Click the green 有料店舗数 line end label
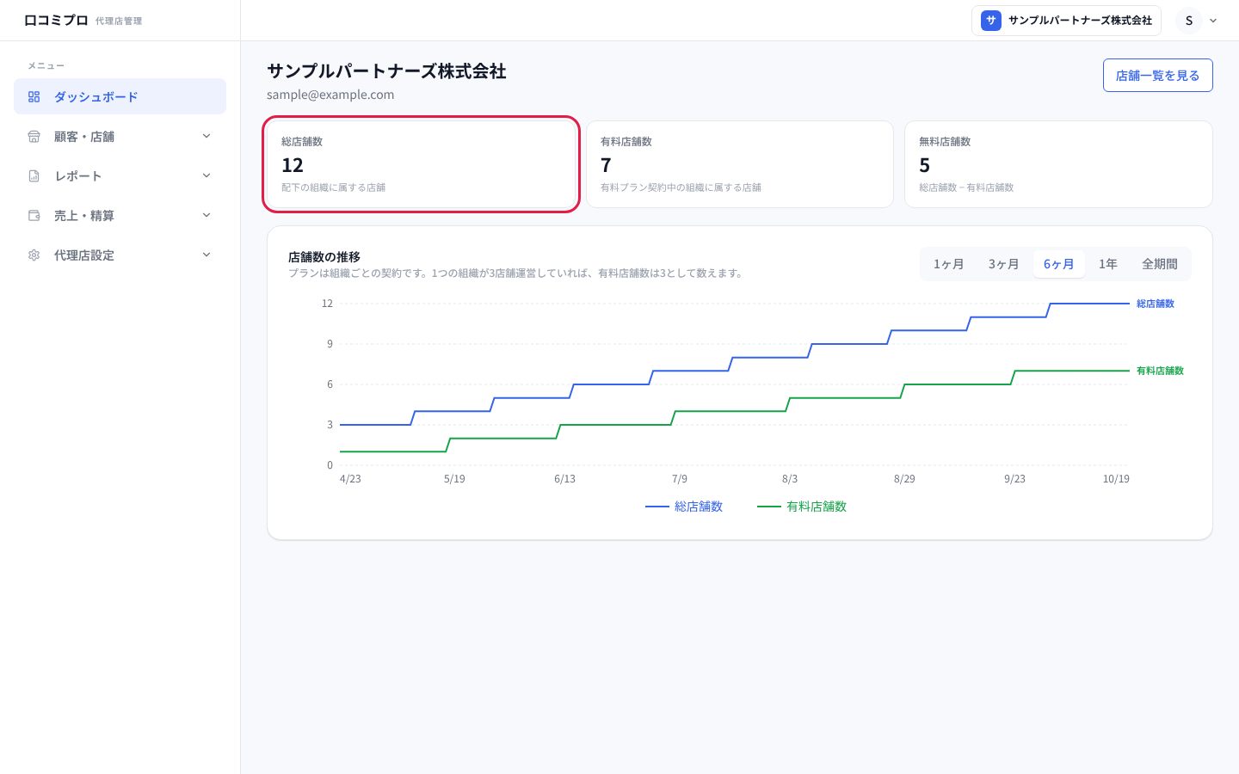Image resolution: width=1239 pixels, height=774 pixels. 1160,371
